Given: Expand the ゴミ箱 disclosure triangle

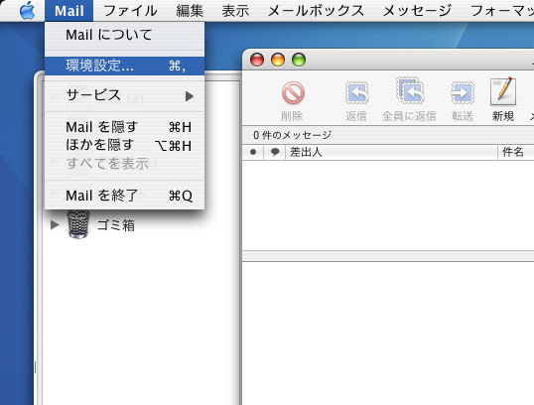Looking at the screenshot, I should point(55,224).
